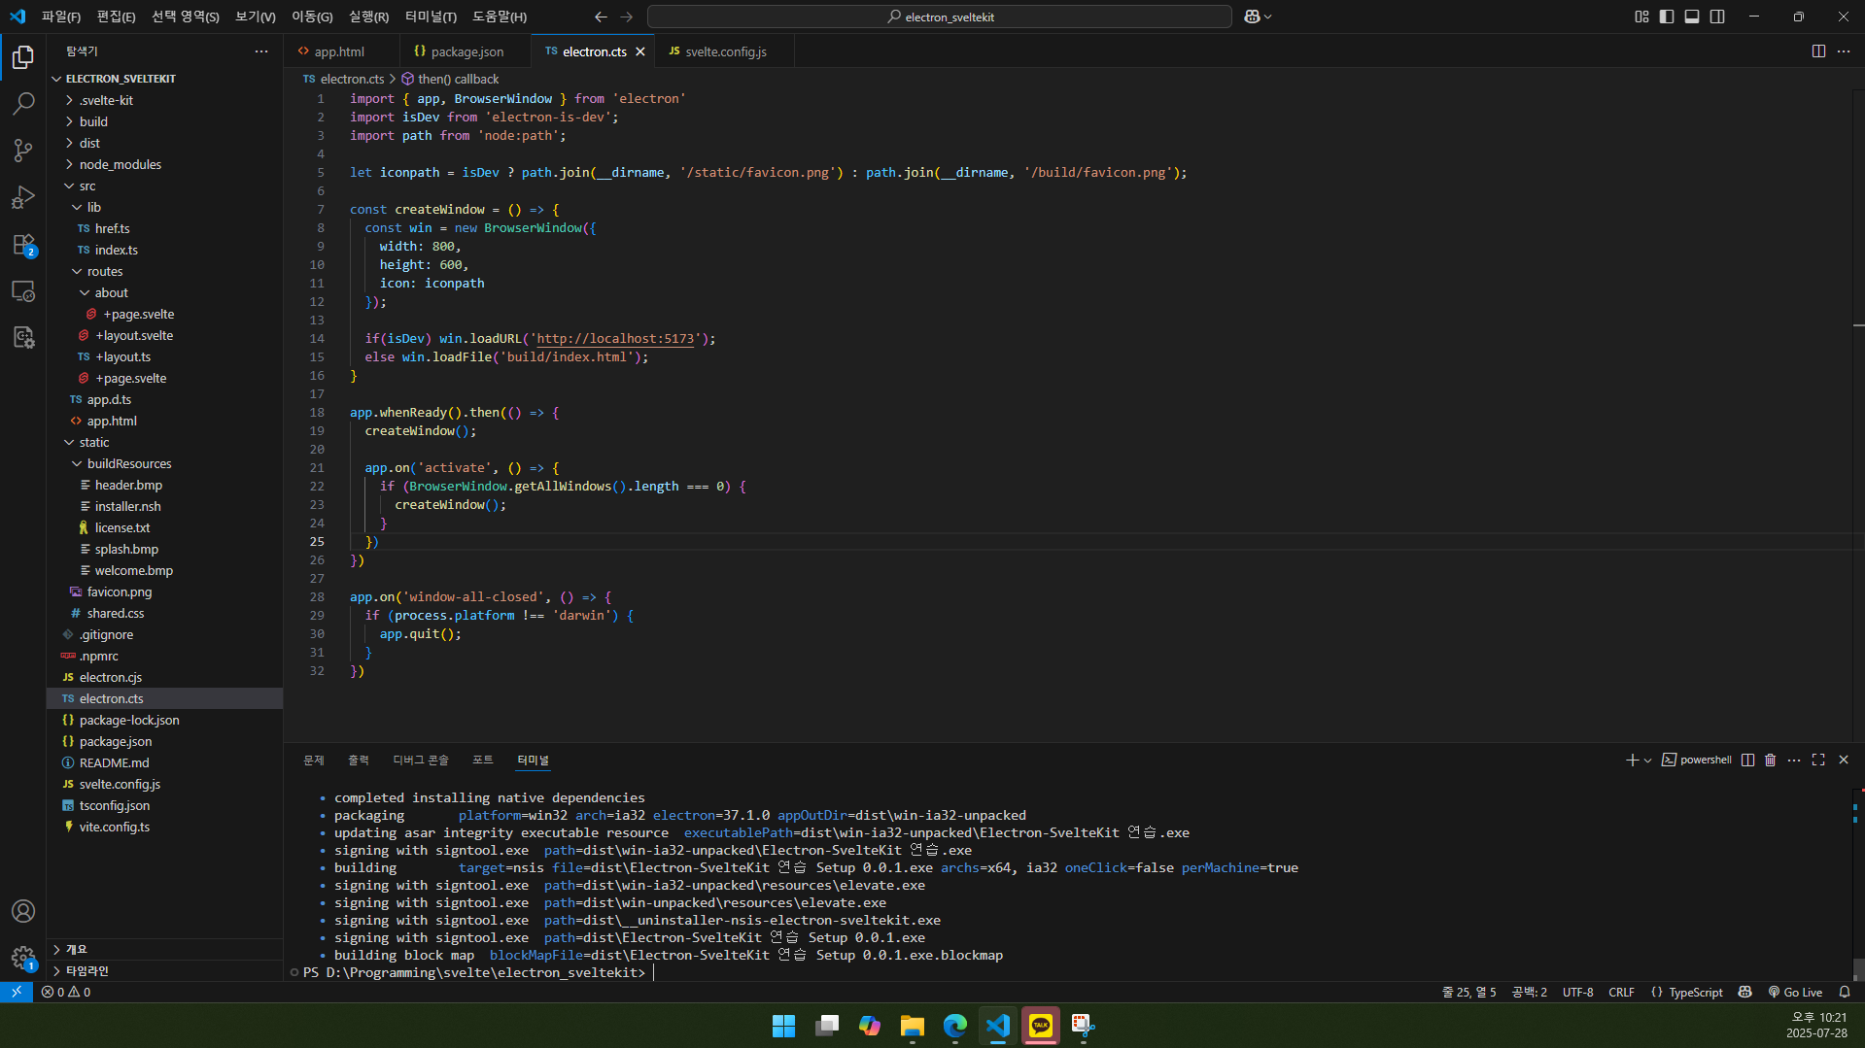Open Customize Layout button in title bar
This screenshot has width=1865, height=1048.
1641,17
